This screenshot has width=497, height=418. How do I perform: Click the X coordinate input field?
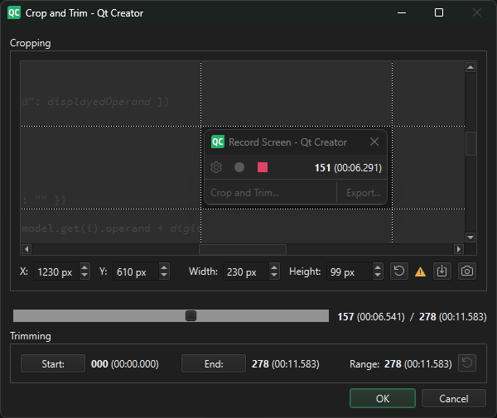55,271
